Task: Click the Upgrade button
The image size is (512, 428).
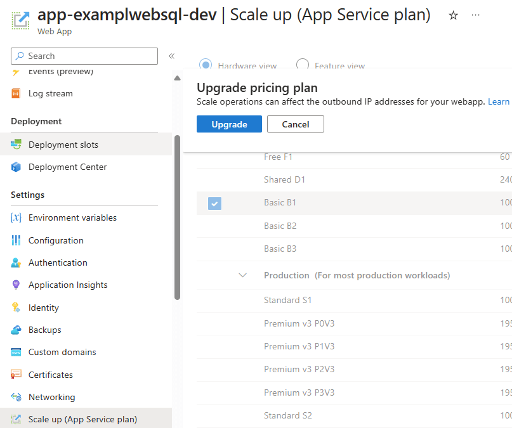Action: tap(229, 124)
